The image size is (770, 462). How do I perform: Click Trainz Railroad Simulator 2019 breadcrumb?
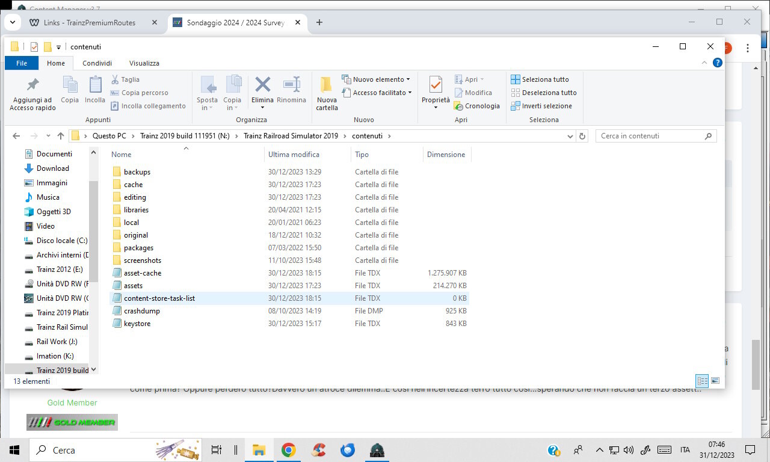[291, 136]
